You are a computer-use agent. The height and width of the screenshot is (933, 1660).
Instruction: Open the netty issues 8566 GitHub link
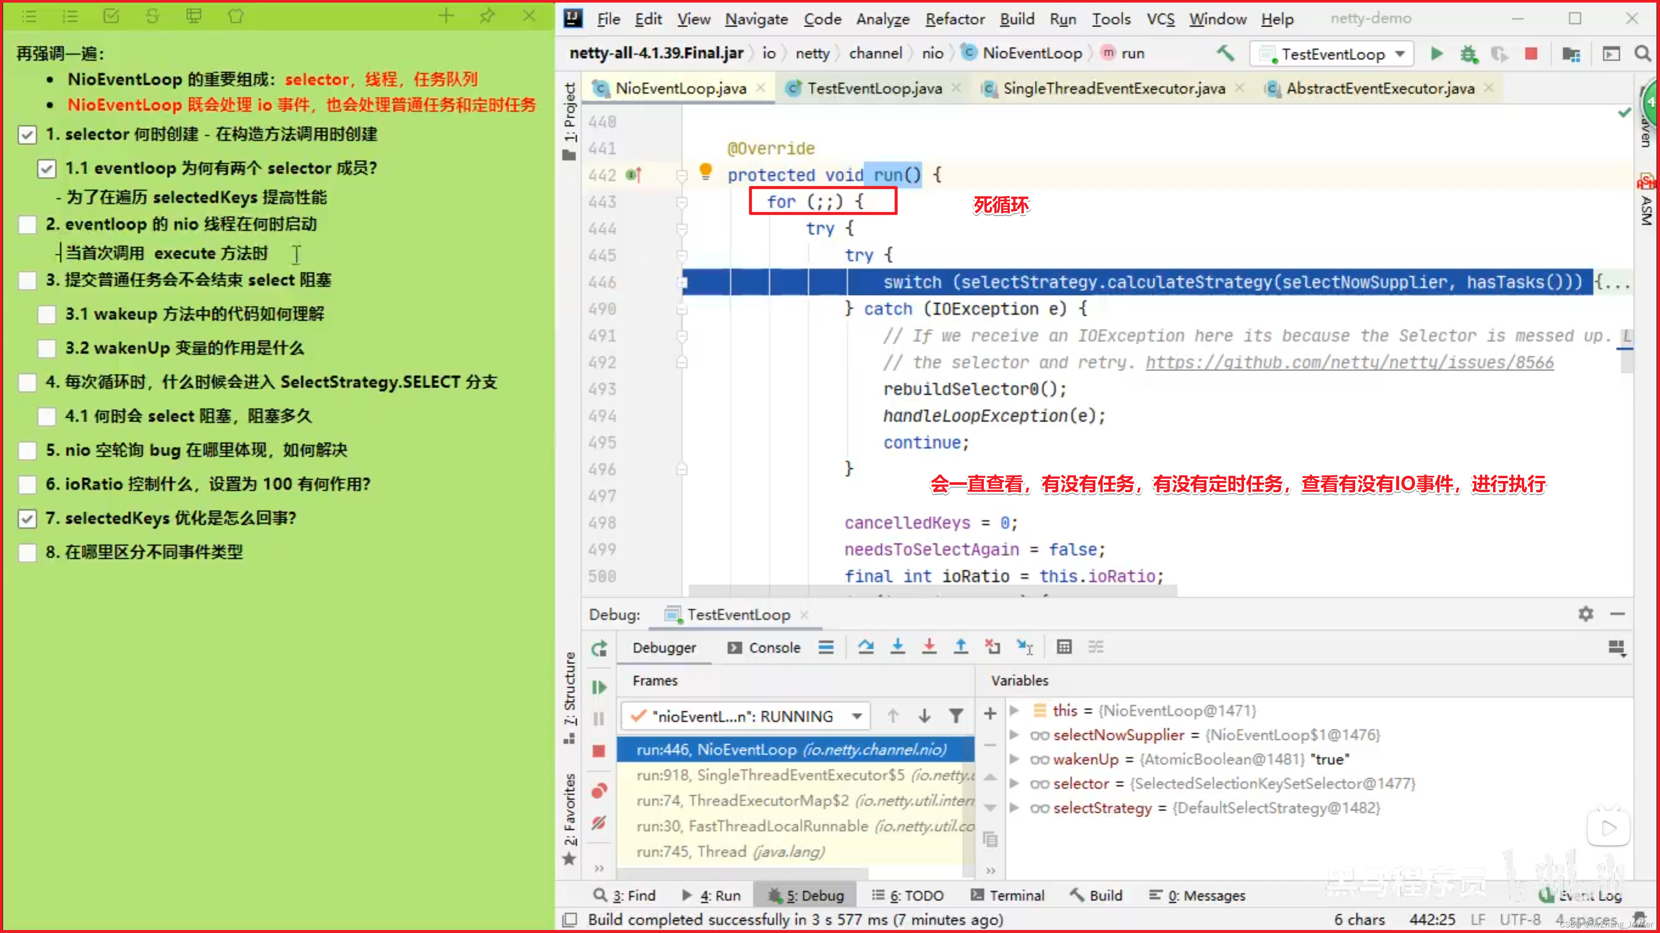1349,363
